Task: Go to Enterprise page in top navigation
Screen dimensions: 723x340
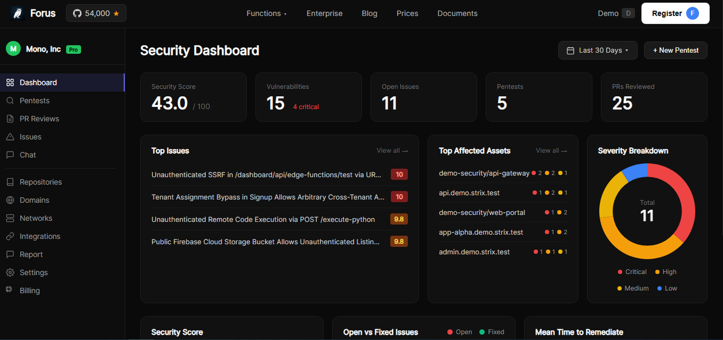Action: 324,13
